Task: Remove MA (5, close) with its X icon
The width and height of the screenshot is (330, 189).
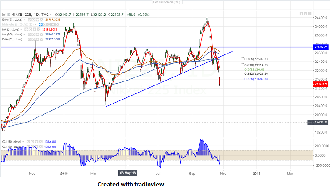Action: (39, 29)
